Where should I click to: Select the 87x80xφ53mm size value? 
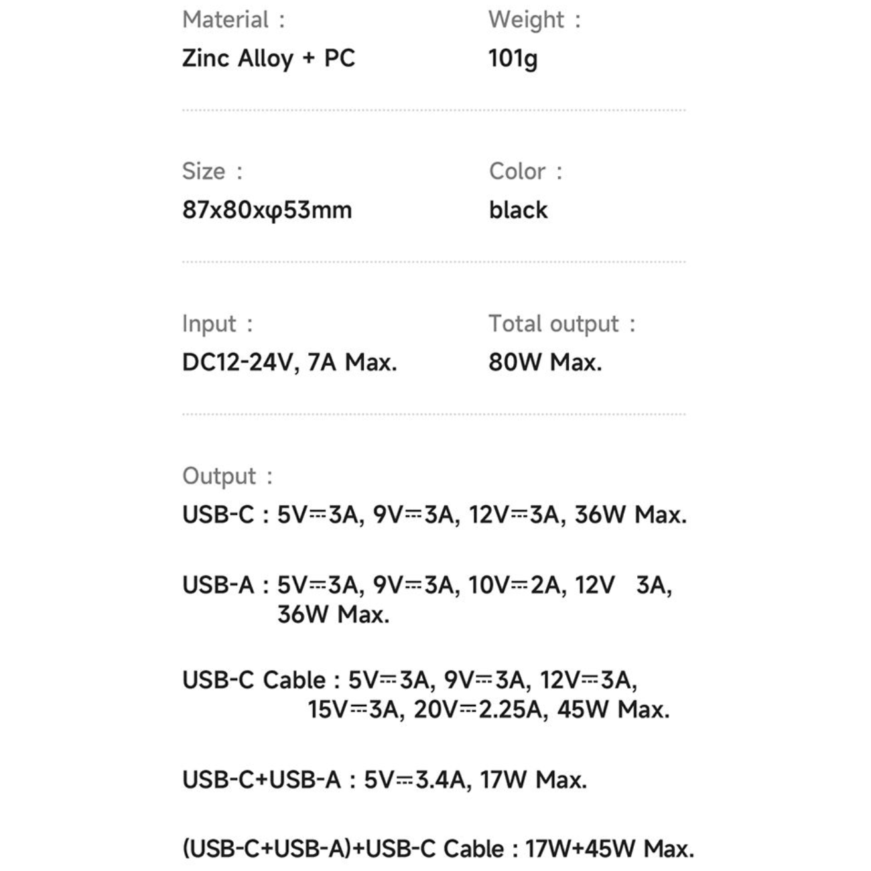[x=267, y=210]
